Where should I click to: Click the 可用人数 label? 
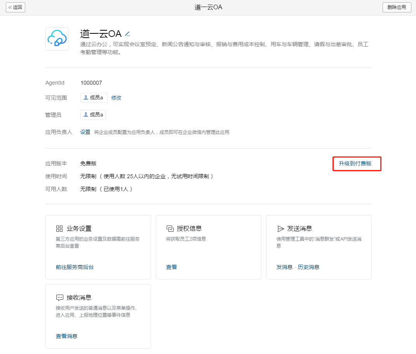(x=56, y=189)
